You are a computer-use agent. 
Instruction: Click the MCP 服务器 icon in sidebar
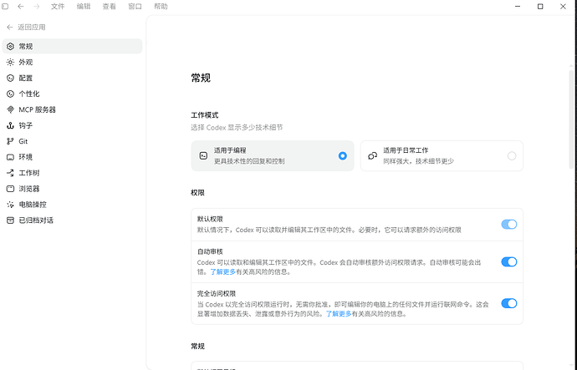(10, 109)
